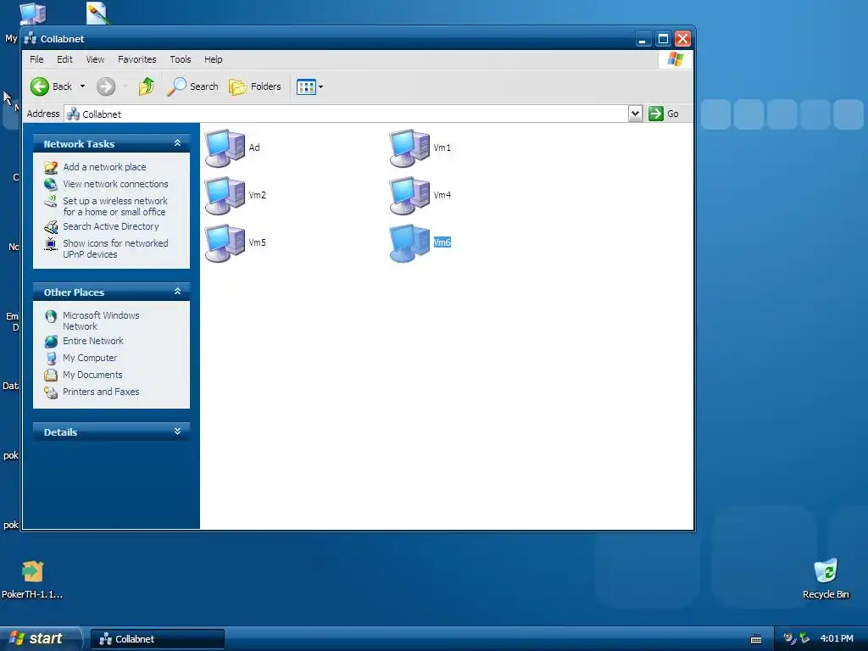Screen dimensions: 868x651
Task: Go up one folder level
Action: pos(147,86)
